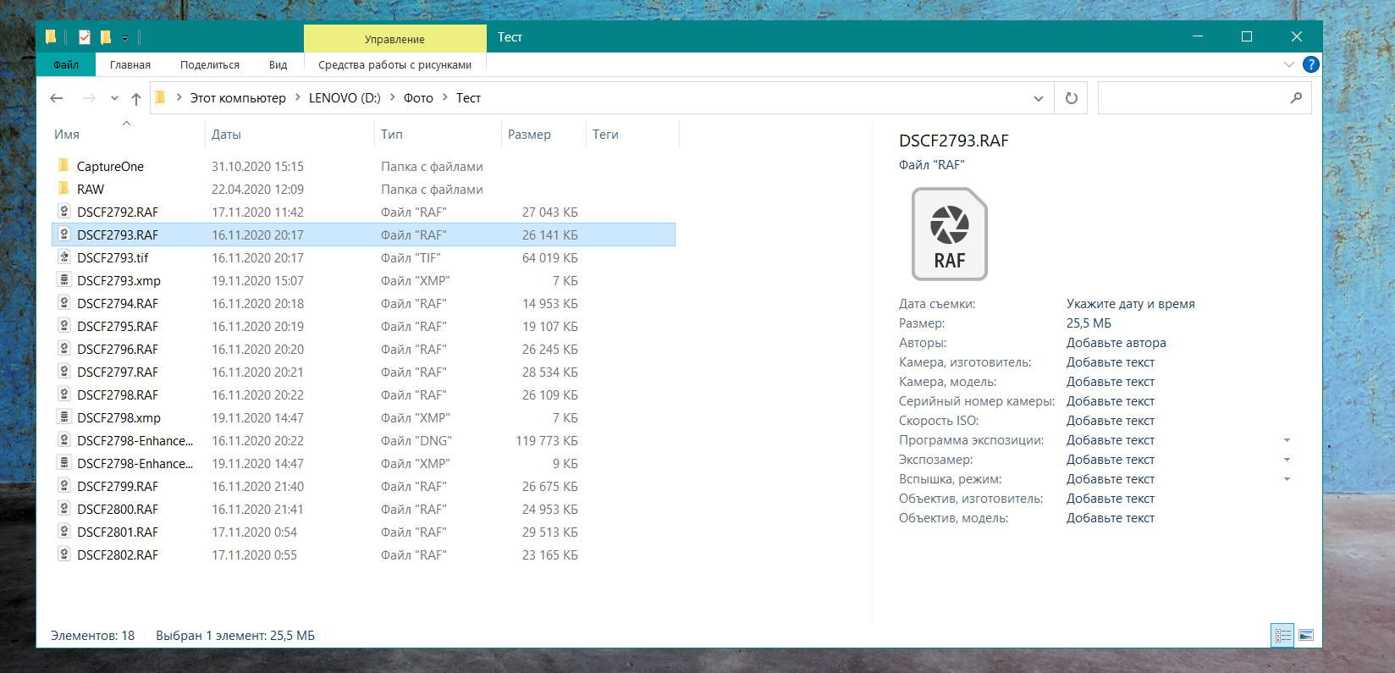
Task: Click the DSCF2798.xmp file icon
Action: point(63,417)
